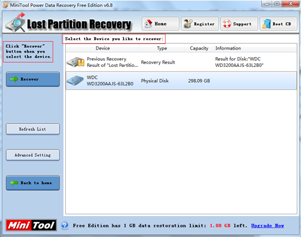Click the Home button in top toolbar

point(160,24)
